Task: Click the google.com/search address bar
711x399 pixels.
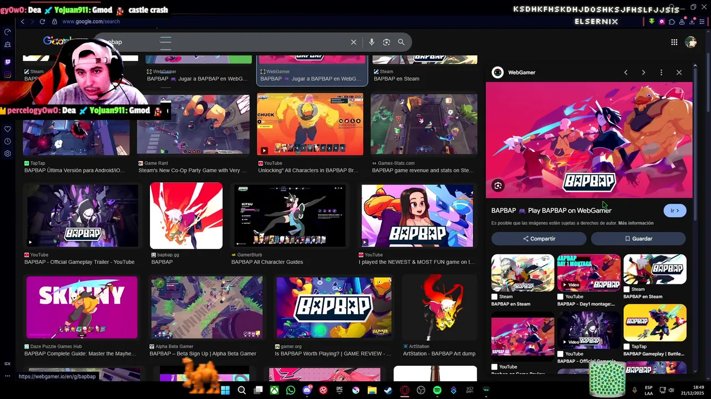Action: 91,22
